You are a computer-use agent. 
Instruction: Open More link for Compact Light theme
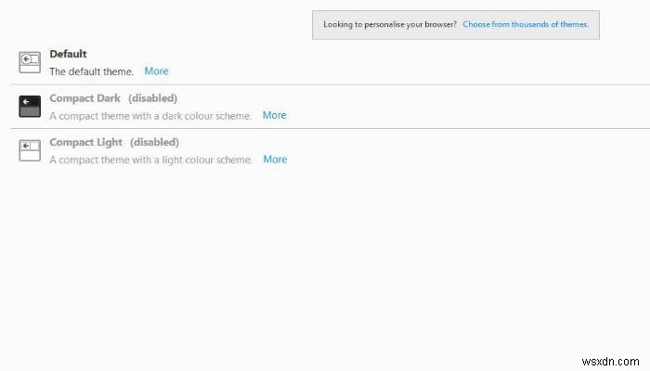275,160
